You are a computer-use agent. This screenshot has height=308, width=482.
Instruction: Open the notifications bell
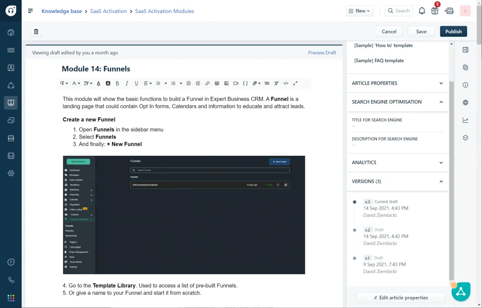coord(422,11)
